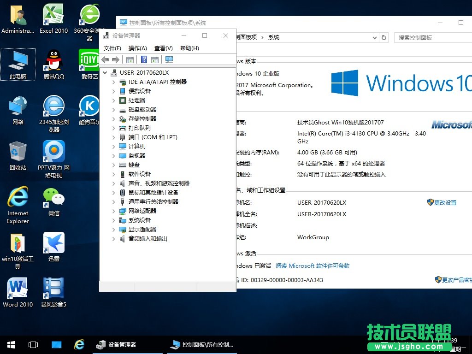Image resolution: width=472 pixels, height=354 pixels.
Task: Open Task View on the taskbar
Action: pos(33,345)
